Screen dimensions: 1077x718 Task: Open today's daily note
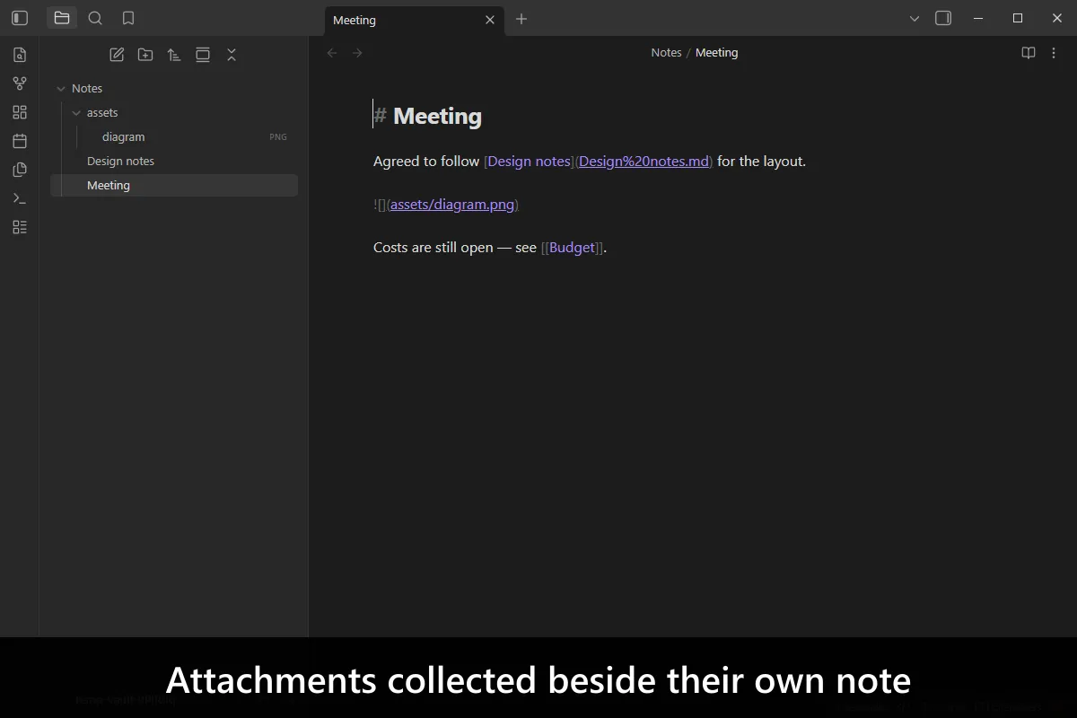tap(20, 141)
